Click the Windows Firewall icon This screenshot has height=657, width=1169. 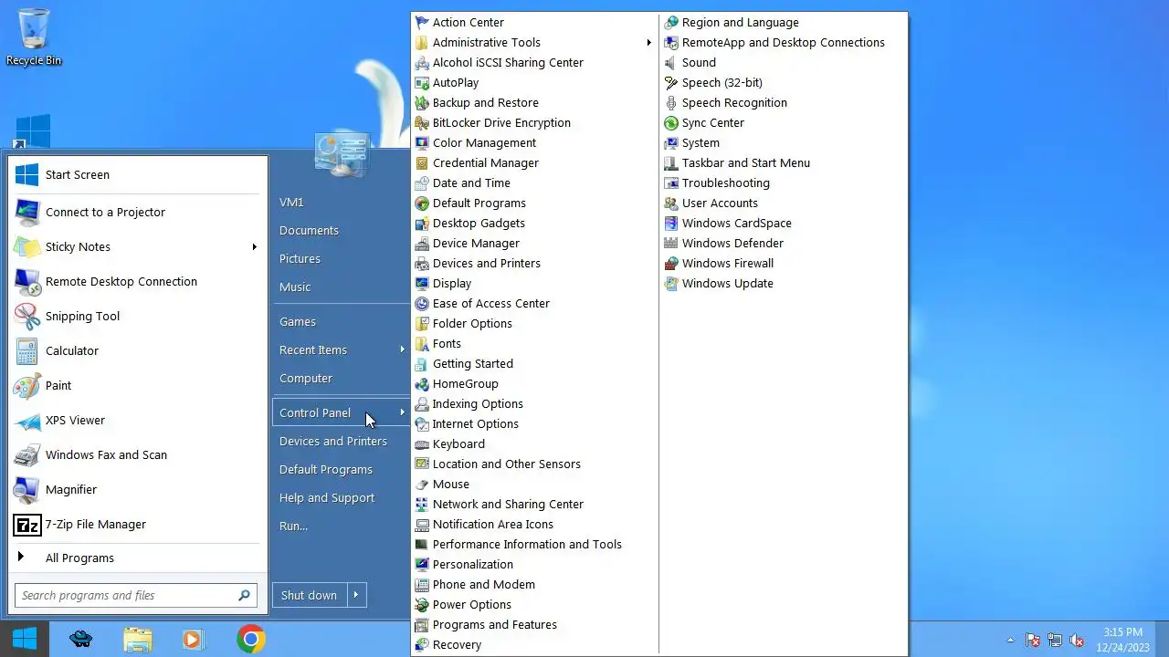click(671, 263)
